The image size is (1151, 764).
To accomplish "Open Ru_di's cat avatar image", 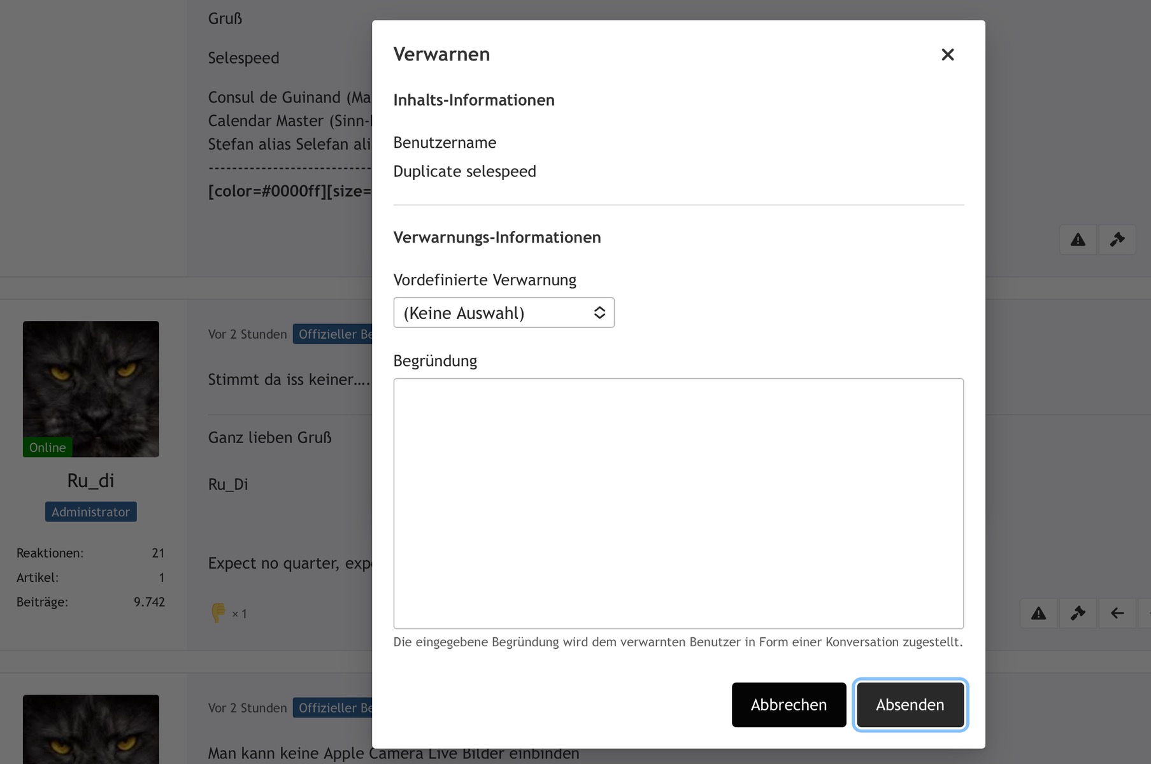I will (x=91, y=382).
